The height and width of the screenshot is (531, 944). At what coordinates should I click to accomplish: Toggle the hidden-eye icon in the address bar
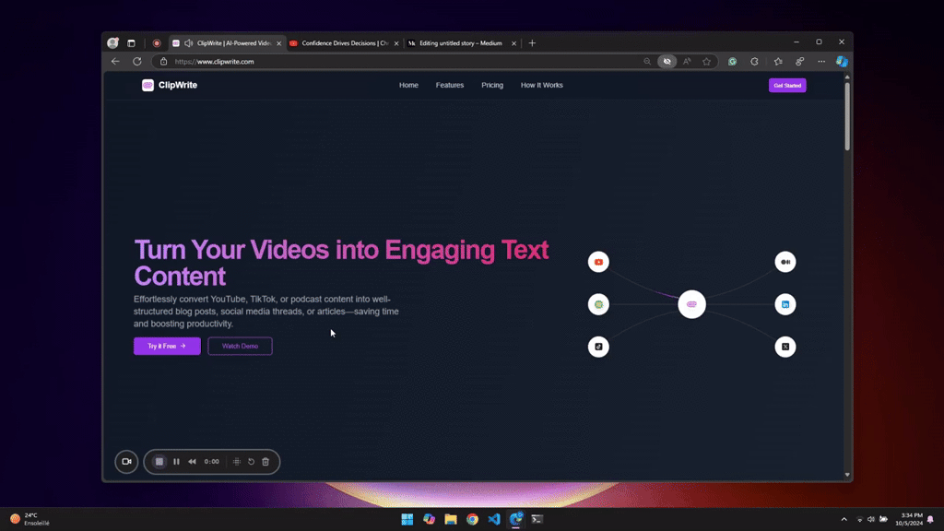coord(667,61)
